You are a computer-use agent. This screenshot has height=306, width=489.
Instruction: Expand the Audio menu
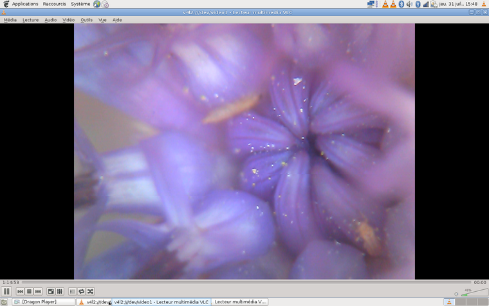50,20
